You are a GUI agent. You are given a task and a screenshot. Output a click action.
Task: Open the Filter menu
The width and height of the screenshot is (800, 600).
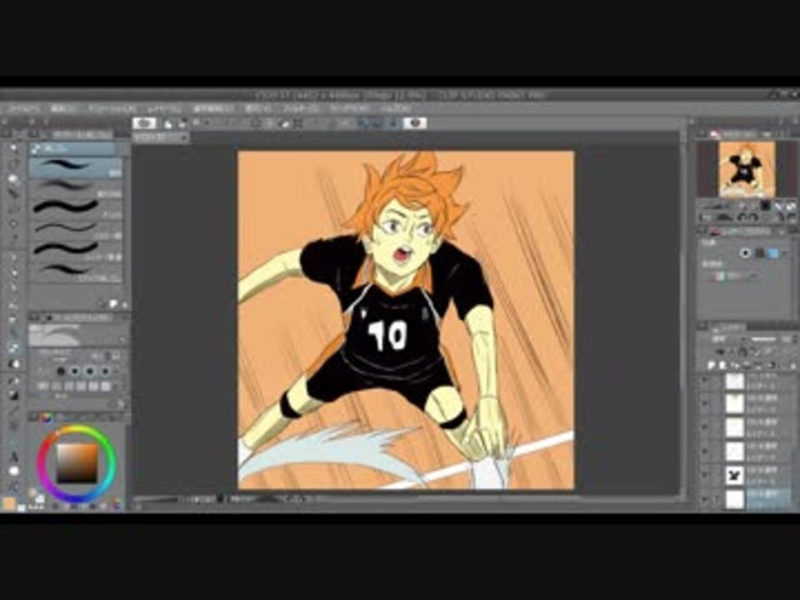coord(301,108)
